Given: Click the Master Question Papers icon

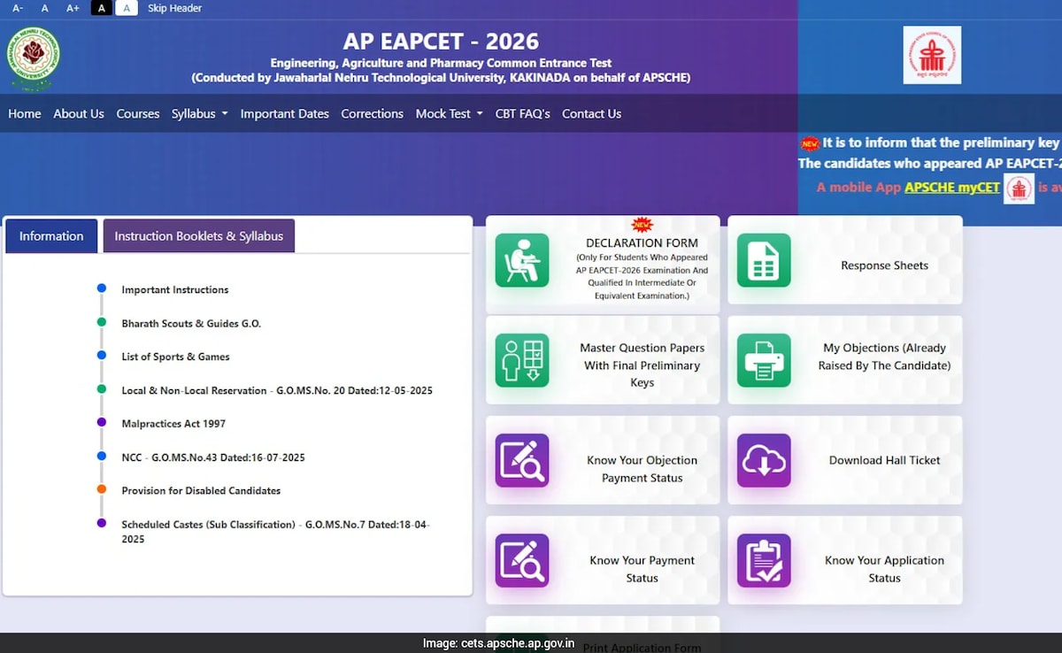Looking at the screenshot, I should pos(522,360).
